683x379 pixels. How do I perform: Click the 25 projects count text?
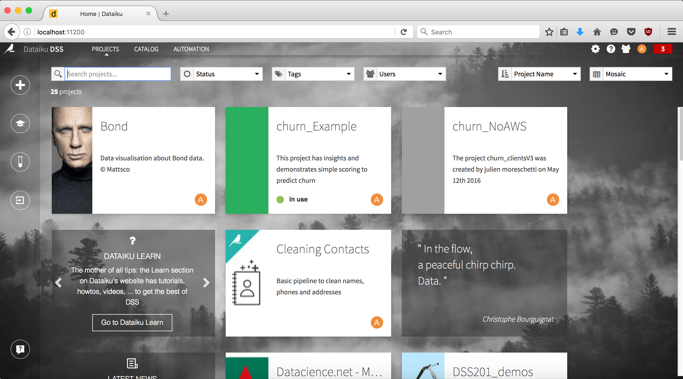[66, 92]
